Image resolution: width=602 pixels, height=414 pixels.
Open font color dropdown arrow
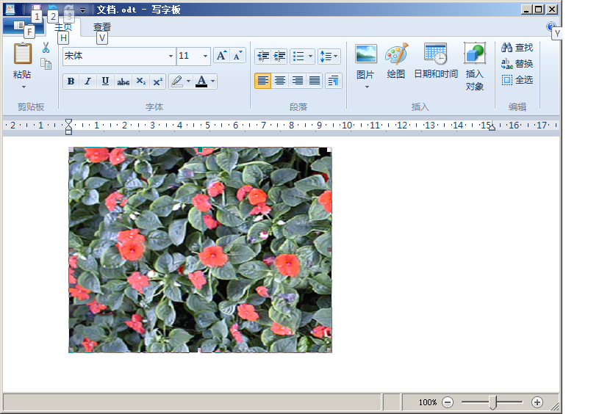click(x=212, y=81)
